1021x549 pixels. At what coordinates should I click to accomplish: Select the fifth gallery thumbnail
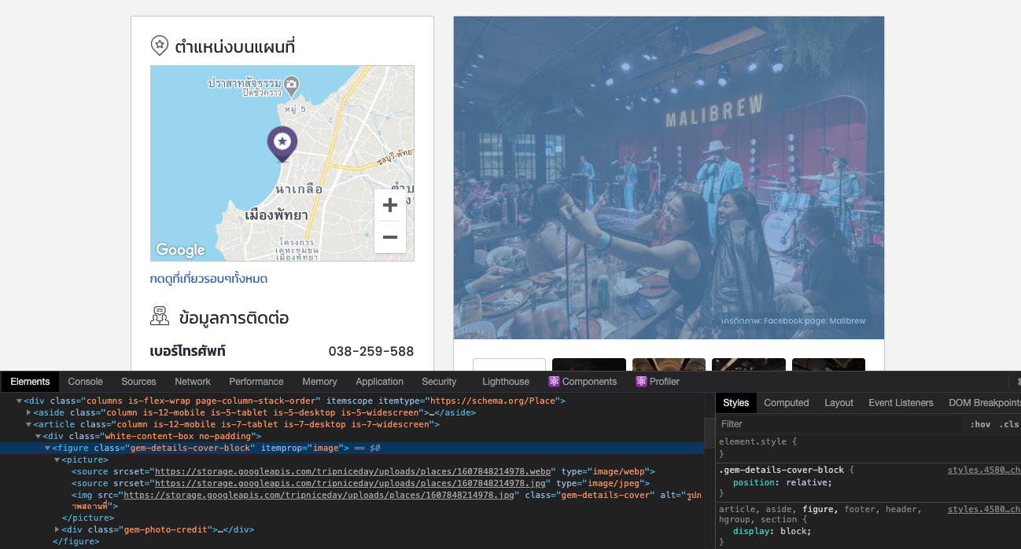(828, 364)
